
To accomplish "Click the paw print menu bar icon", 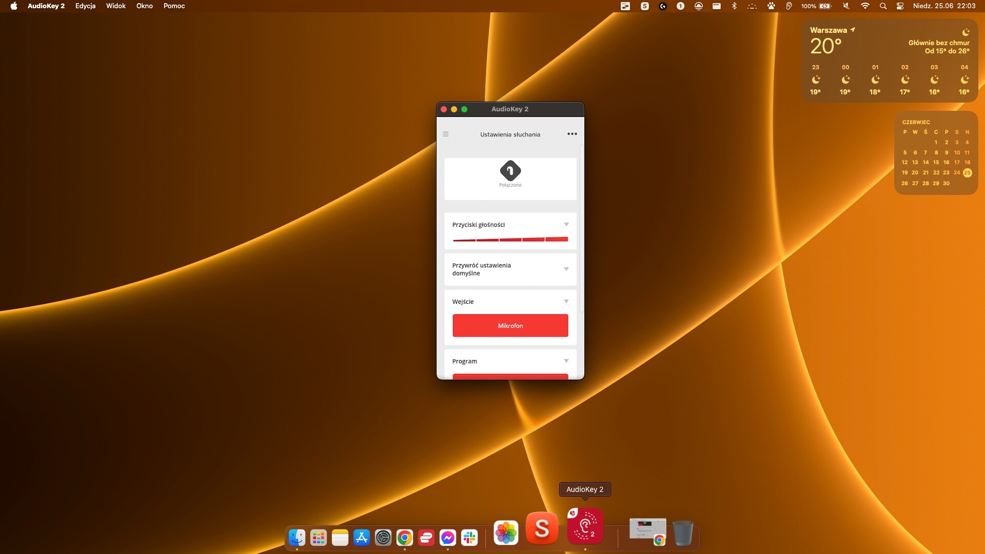I will click(771, 6).
